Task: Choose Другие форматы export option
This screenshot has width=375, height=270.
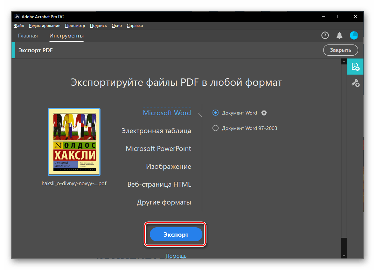Action: 164,202
